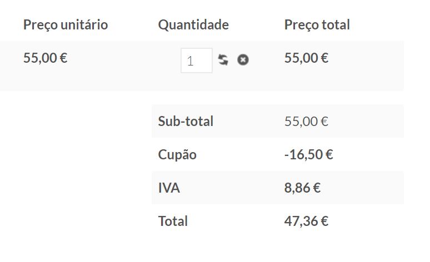Click the Total label
The image size is (430, 262).
coord(173,221)
